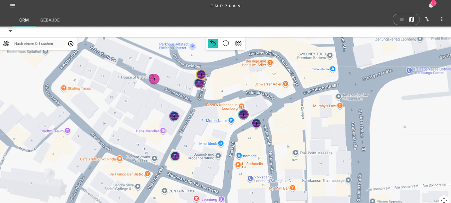Image resolution: width=451 pixels, height=203 pixels.
Task: Switch to map view
Action: click(412, 19)
